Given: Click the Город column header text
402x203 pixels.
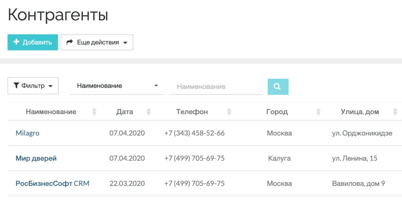Looking at the screenshot, I should [x=277, y=112].
